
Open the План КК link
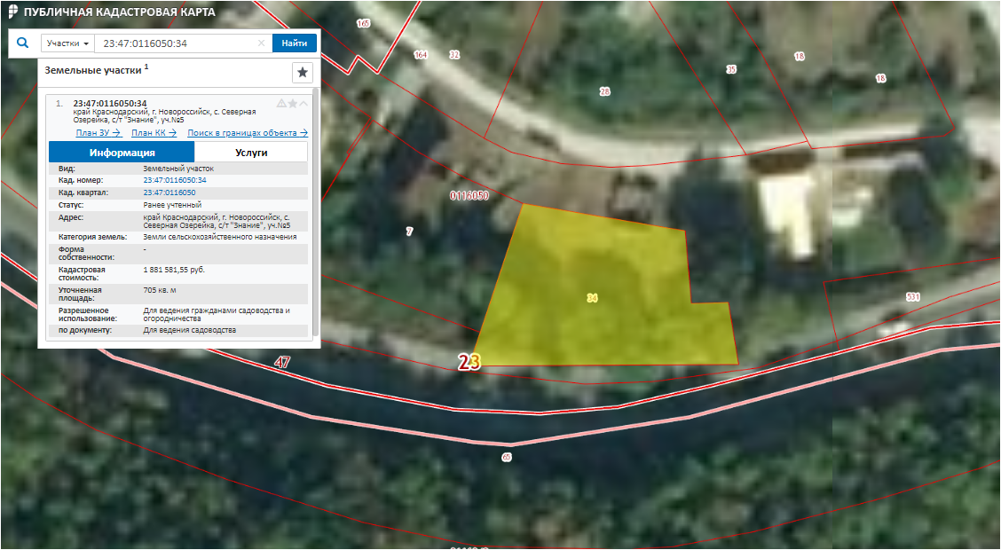[x=154, y=133]
